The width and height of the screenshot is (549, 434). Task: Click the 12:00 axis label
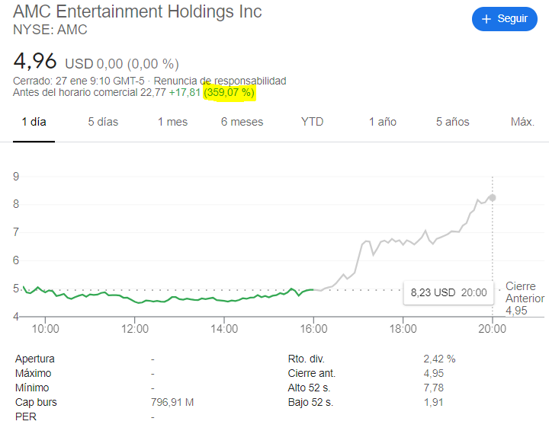(x=135, y=329)
